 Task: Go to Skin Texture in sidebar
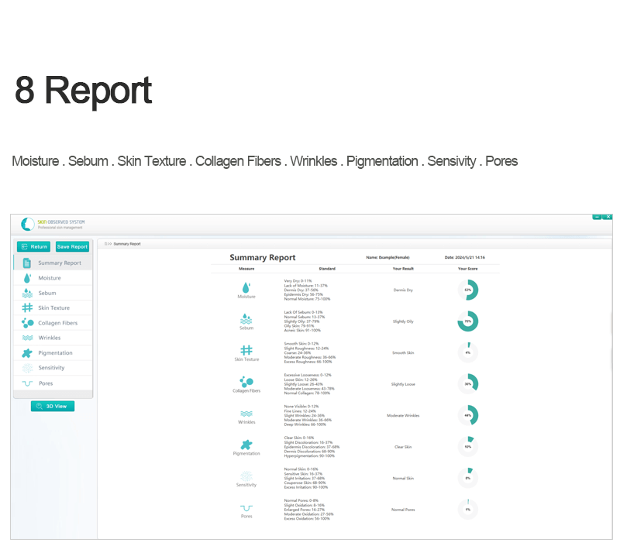(53, 308)
